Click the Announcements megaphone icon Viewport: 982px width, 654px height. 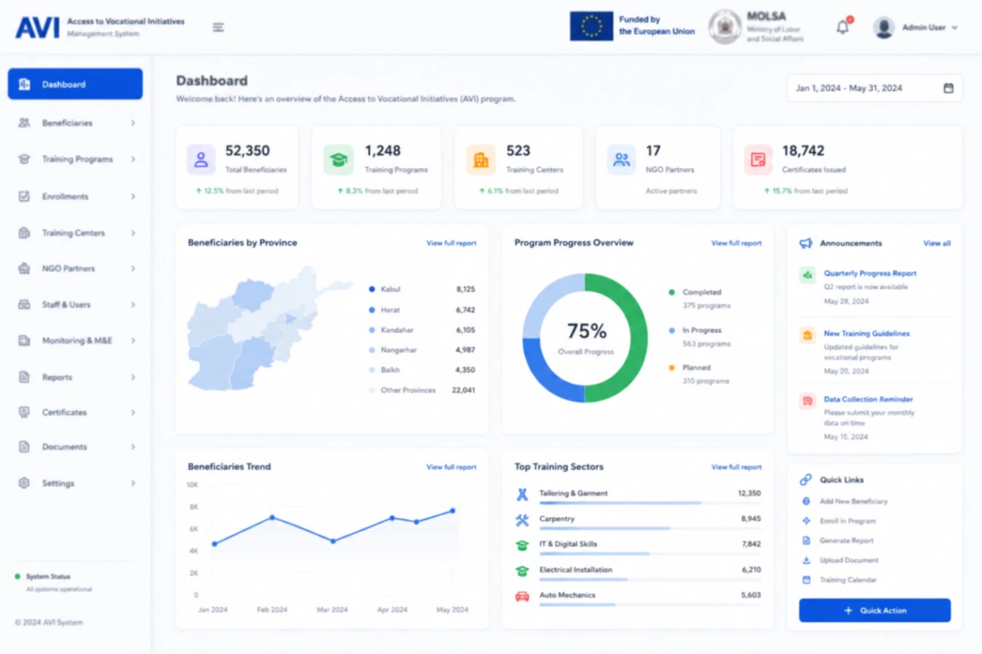point(806,243)
